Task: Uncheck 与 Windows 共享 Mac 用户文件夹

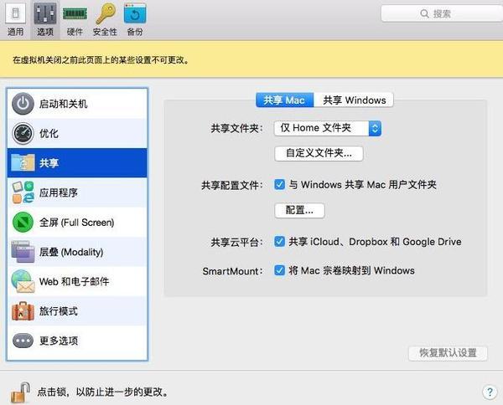Action: [279, 184]
